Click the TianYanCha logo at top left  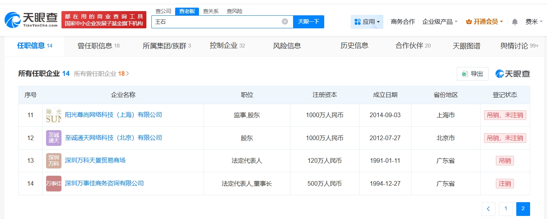[31, 20]
